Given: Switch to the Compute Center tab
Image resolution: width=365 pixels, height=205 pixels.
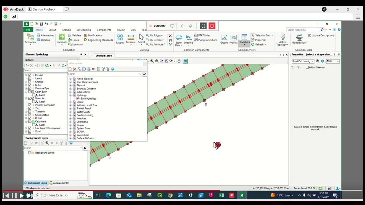Looking at the screenshot, I should click(59, 183).
